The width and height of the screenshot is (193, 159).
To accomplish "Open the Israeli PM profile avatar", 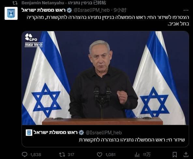I will click(11, 13).
